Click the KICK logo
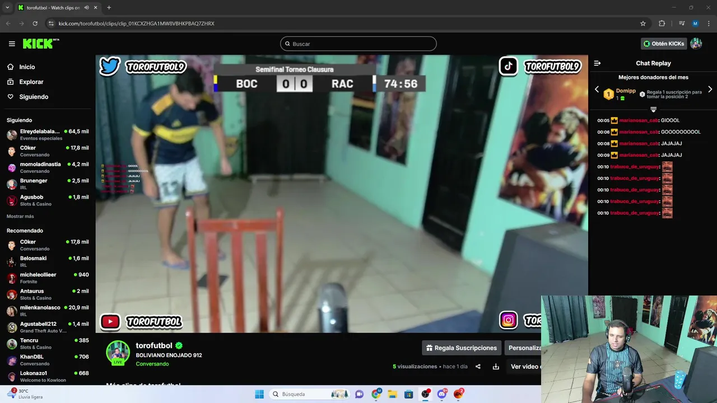 pos(41,44)
